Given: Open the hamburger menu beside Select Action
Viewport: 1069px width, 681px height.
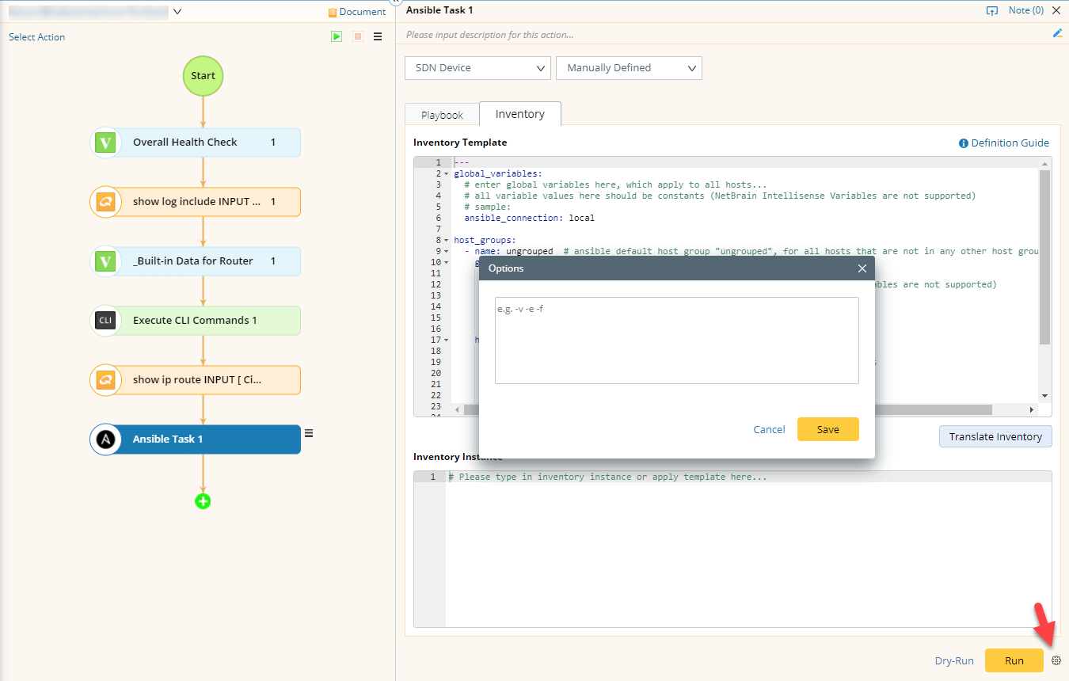Looking at the screenshot, I should (x=378, y=36).
